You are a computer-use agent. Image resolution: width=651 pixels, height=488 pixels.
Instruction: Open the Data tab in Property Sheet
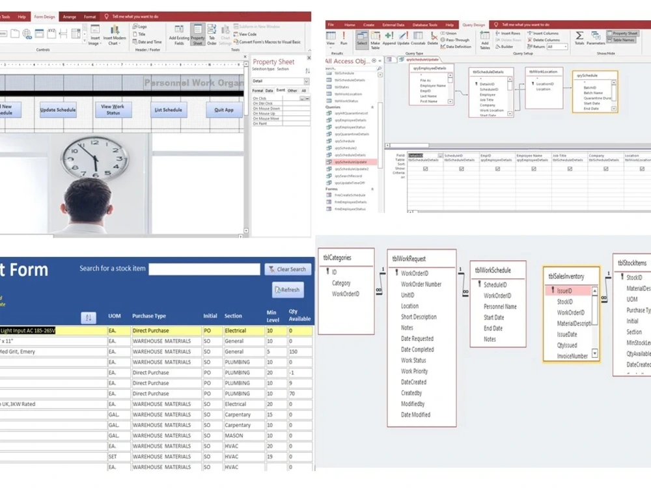pos(270,90)
